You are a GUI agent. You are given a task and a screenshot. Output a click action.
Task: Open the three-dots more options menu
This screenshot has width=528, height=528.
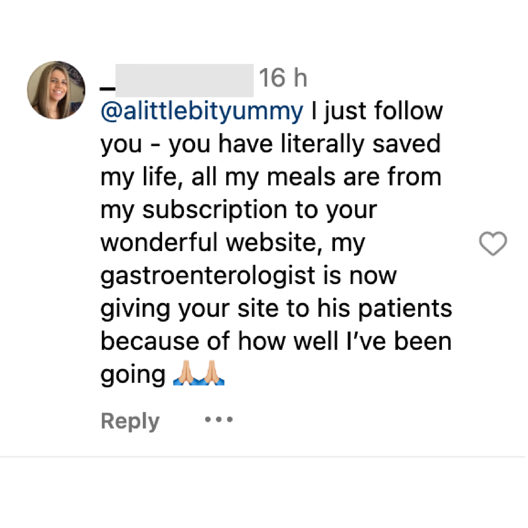click(219, 419)
